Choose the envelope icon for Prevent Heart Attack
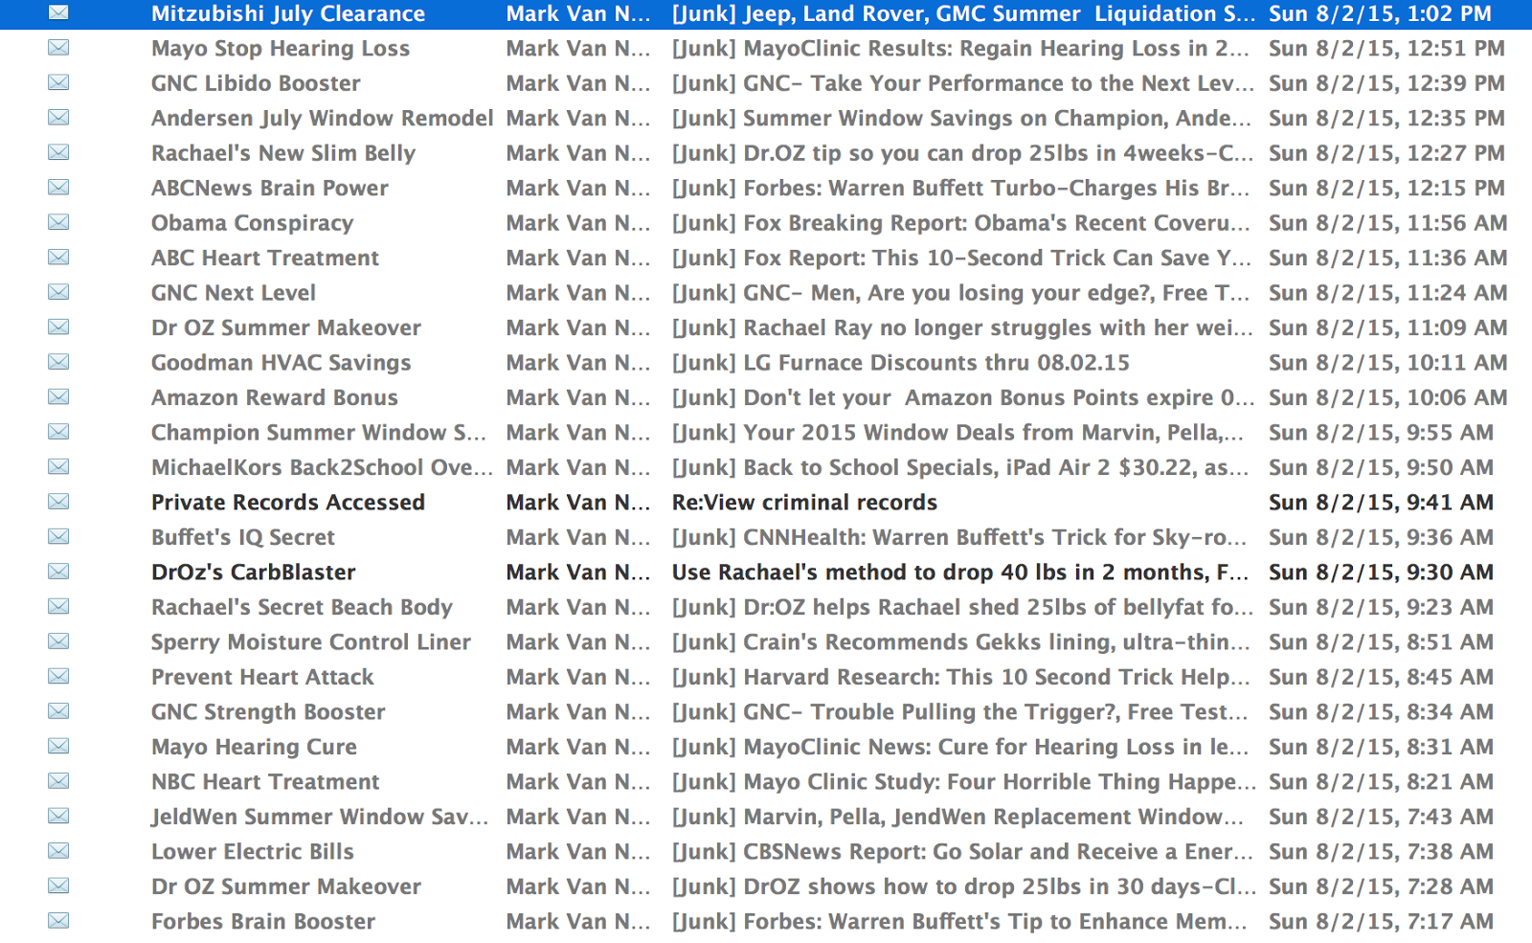The width and height of the screenshot is (1532, 943). (x=58, y=677)
